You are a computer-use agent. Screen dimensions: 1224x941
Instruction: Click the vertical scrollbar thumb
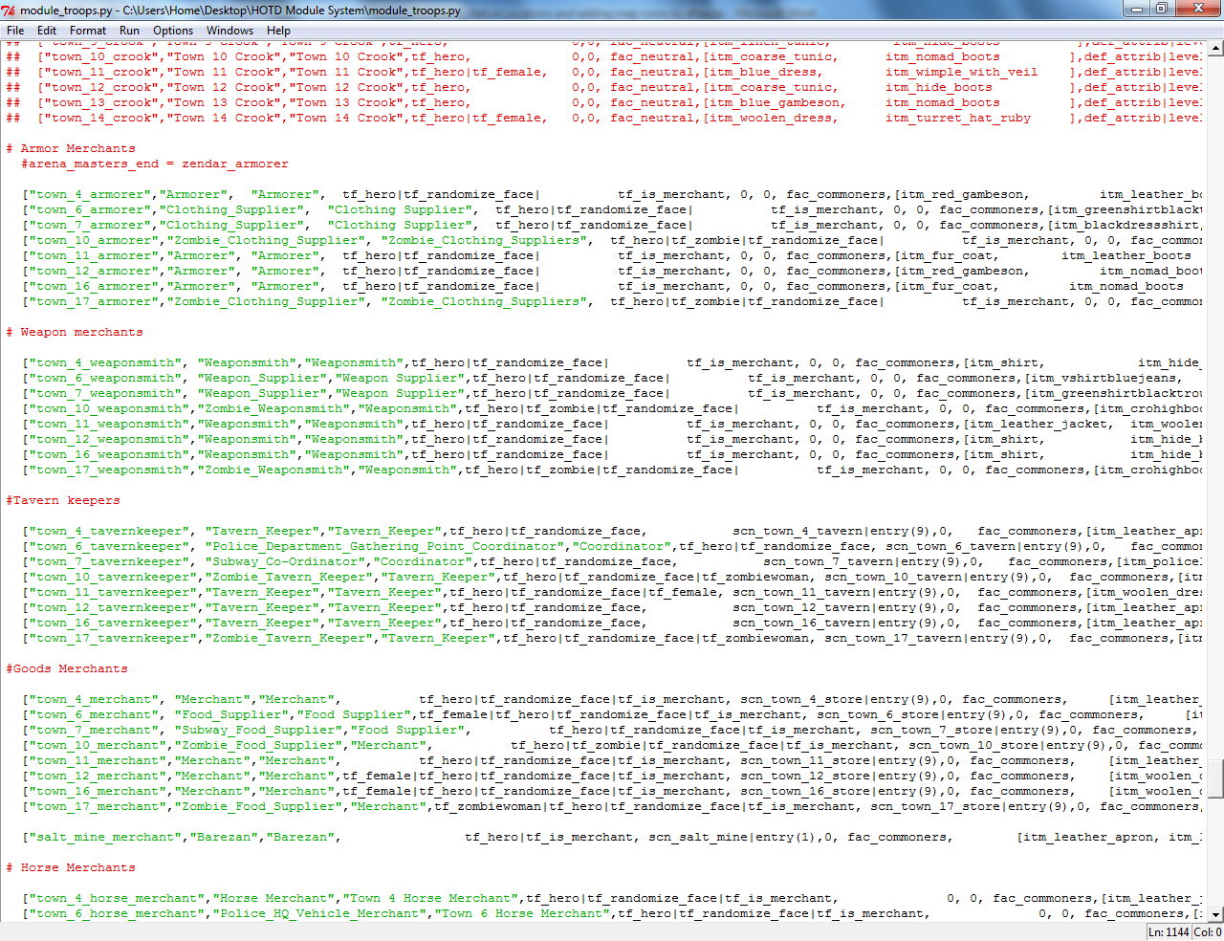(x=1215, y=778)
